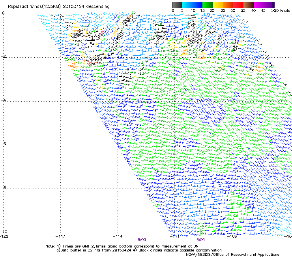Click the -120 longitude axis label

[x=4, y=236]
